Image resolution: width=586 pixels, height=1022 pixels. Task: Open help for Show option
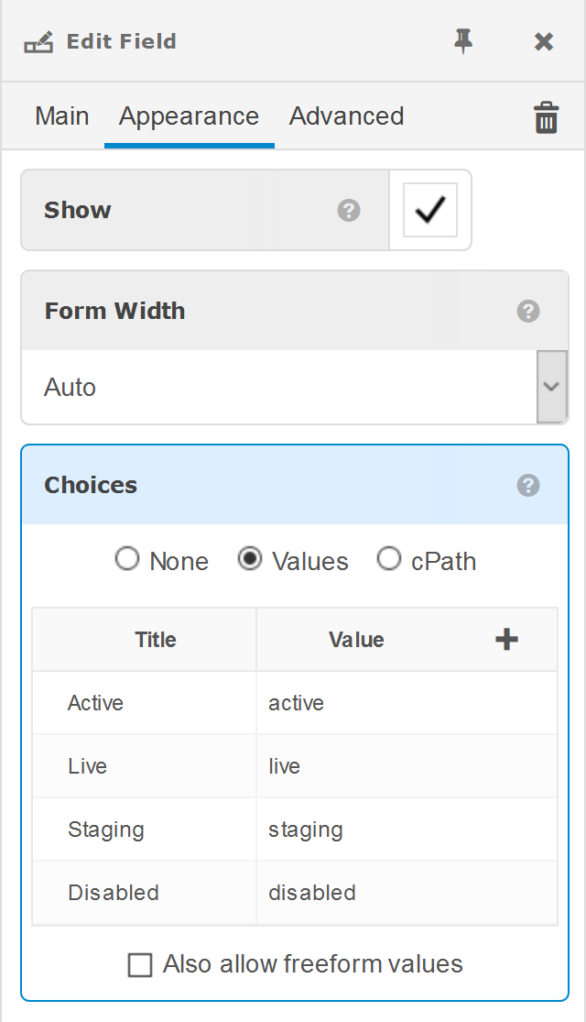pyautogui.click(x=348, y=210)
